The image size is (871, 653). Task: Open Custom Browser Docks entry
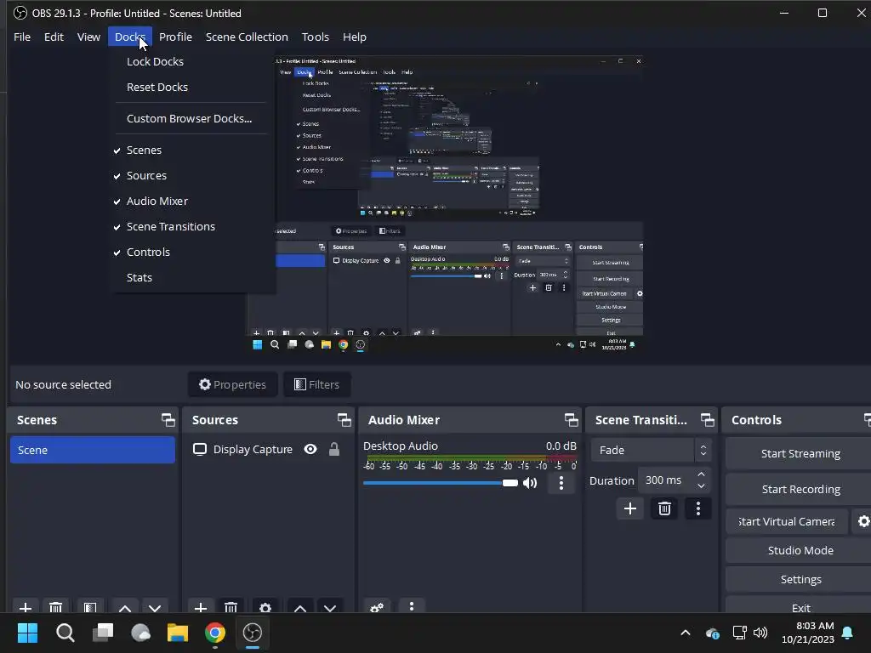coord(189,118)
